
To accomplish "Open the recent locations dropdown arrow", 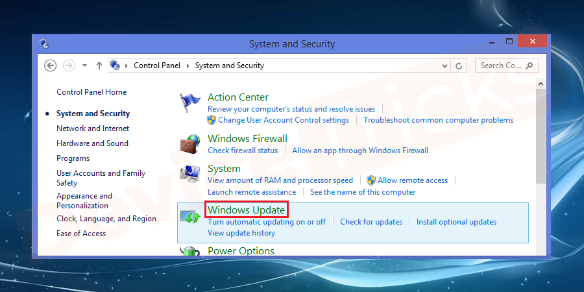I will point(84,66).
